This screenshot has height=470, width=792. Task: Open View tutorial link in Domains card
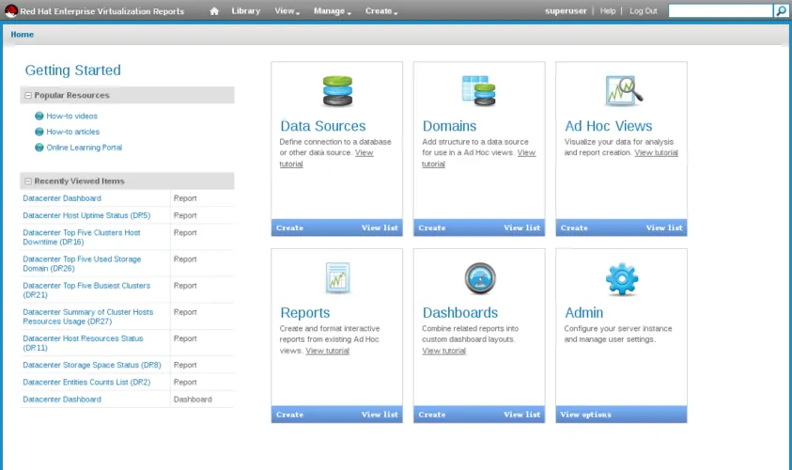coord(526,152)
